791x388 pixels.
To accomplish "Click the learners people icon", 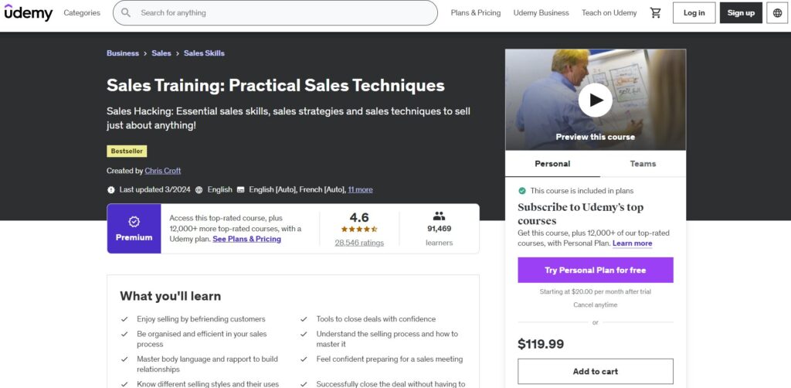I will point(439,216).
